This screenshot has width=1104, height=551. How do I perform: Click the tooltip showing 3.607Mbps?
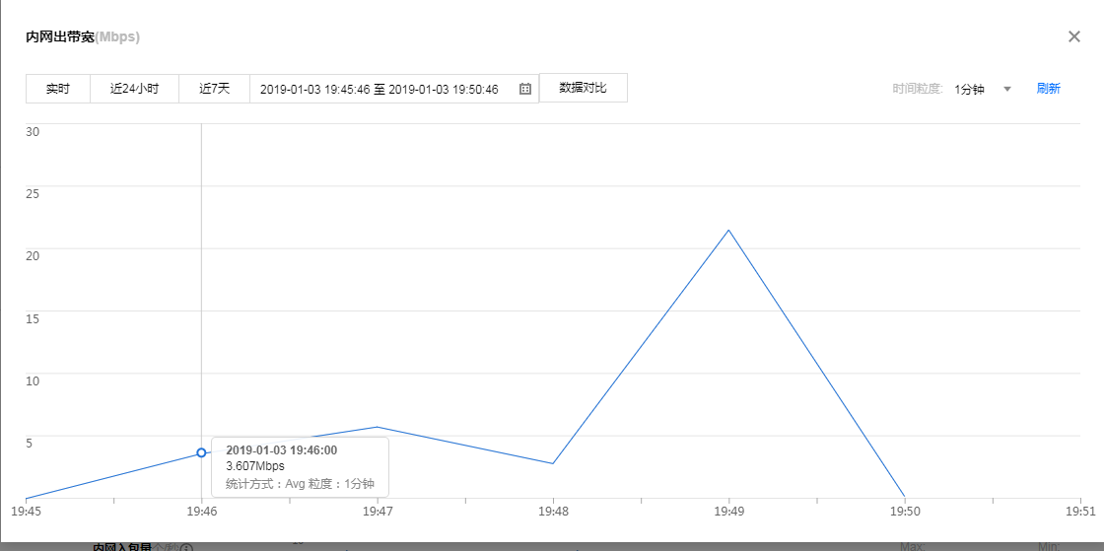point(300,466)
